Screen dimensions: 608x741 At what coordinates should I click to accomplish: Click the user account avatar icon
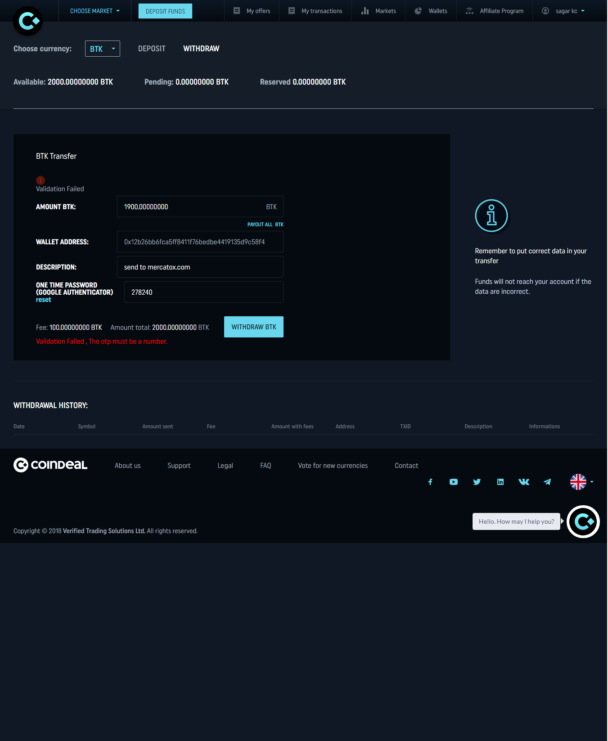pos(545,11)
